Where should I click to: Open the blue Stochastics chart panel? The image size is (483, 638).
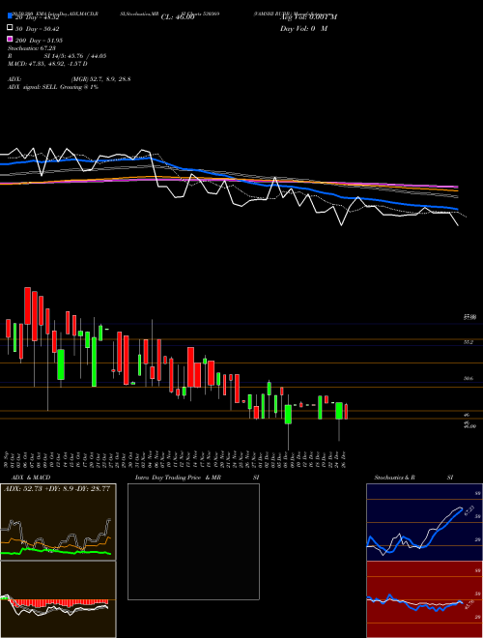click(424, 522)
